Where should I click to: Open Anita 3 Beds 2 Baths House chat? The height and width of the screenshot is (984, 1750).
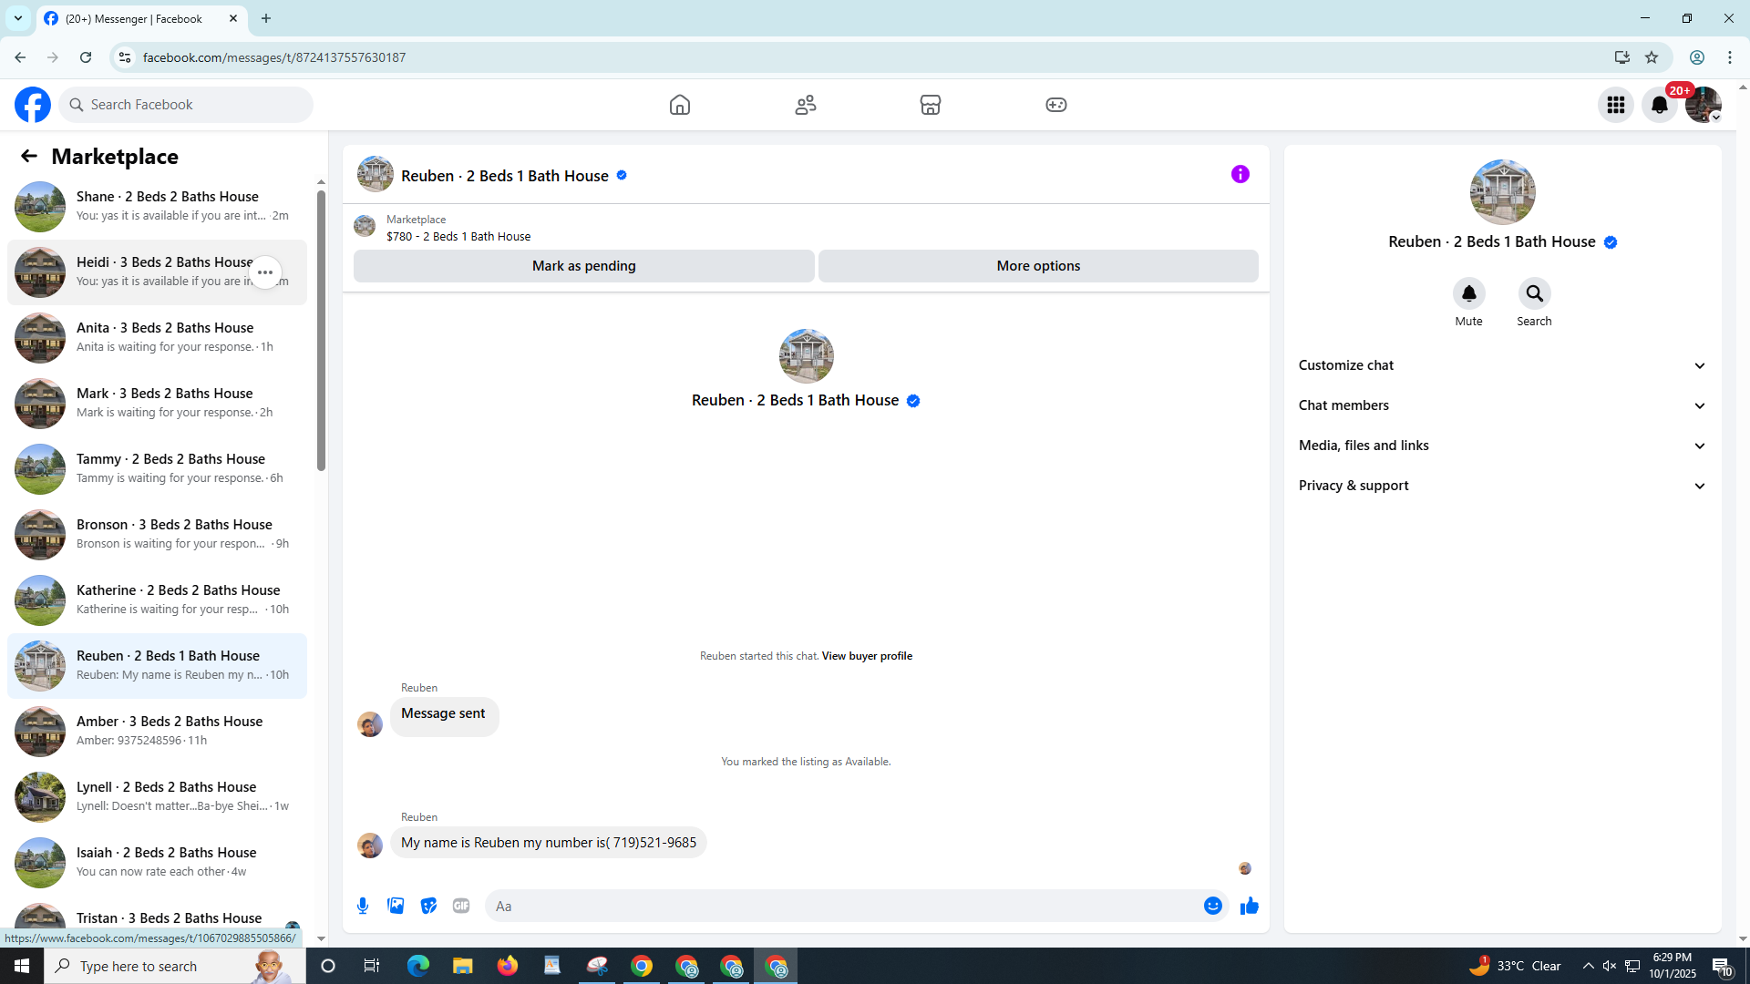tap(157, 338)
